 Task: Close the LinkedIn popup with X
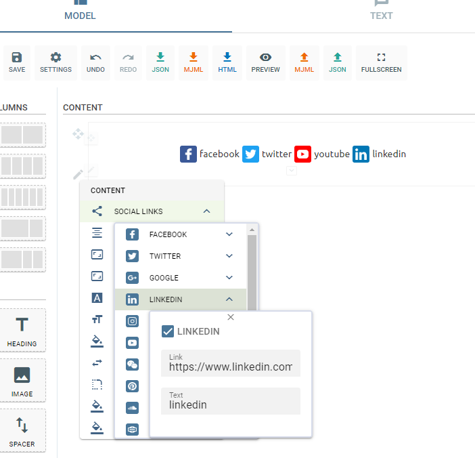(231, 317)
